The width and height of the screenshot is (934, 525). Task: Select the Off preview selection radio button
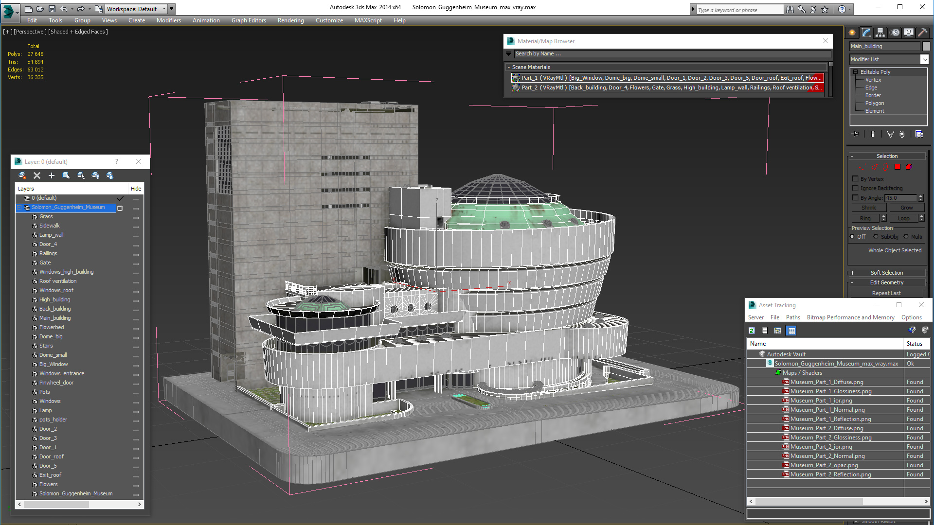point(852,237)
